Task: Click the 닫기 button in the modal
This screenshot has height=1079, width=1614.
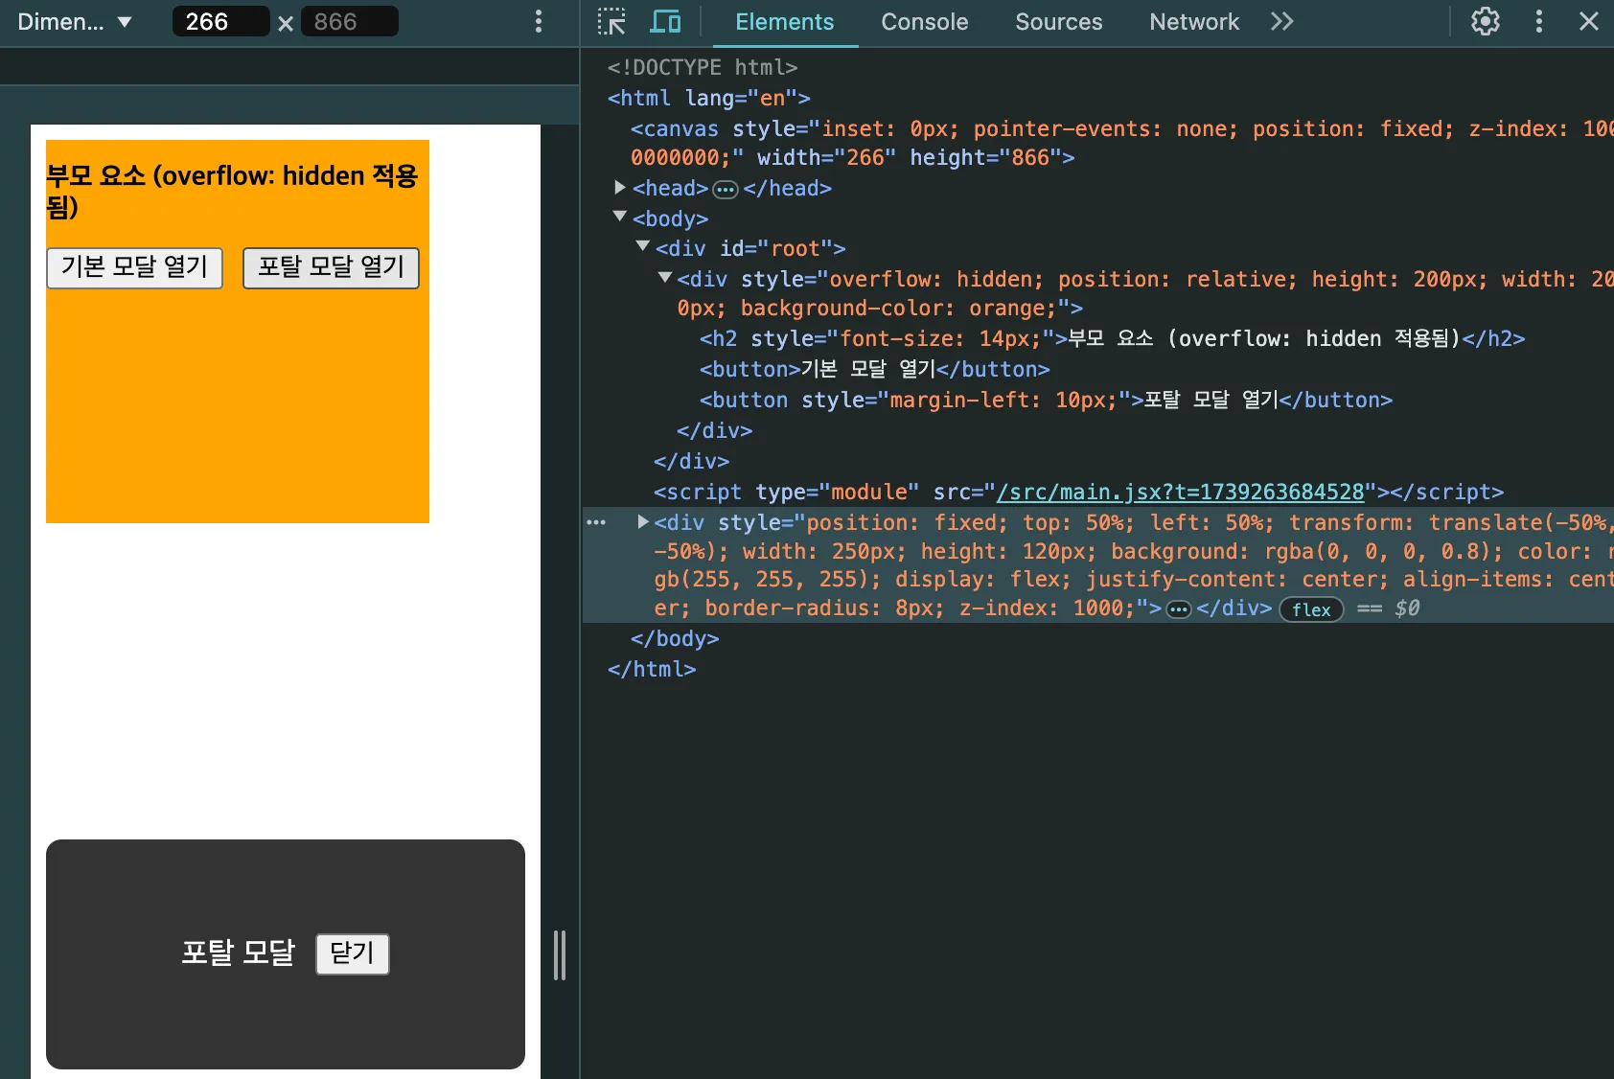Action: click(353, 953)
